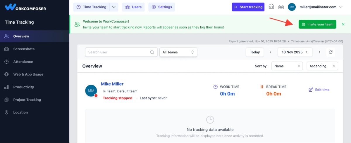
Task: Expand the Time Tracking dropdown chevron
Action: coord(114,7)
